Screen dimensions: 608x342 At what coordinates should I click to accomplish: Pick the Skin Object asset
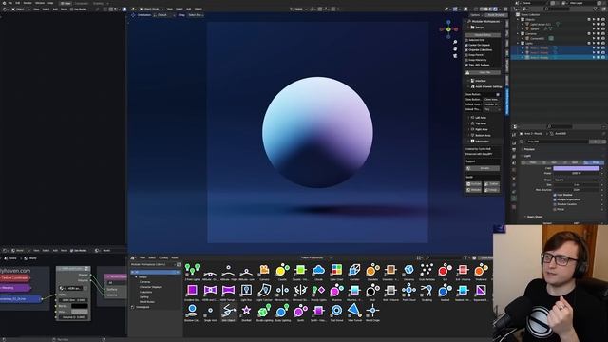coord(228,311)
